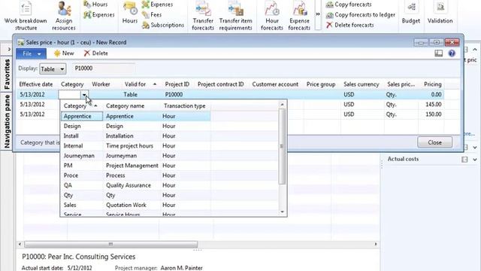Open the Category cell dropdown arrow

[84, 95]
